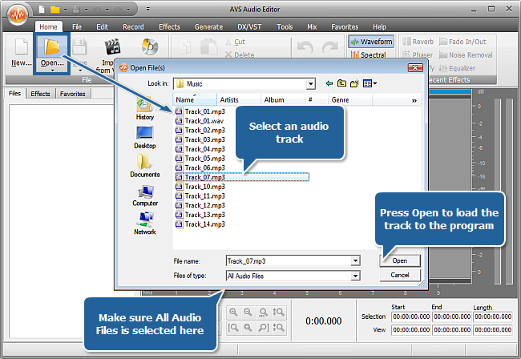The width and height of the screenshot is (521, 359).
Task: Click the Redo arrow in ribbon
Action: 330,47
